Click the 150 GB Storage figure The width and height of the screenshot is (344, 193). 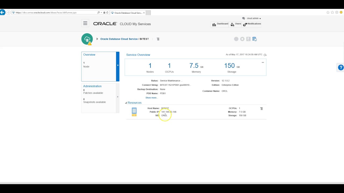(232, 66)
